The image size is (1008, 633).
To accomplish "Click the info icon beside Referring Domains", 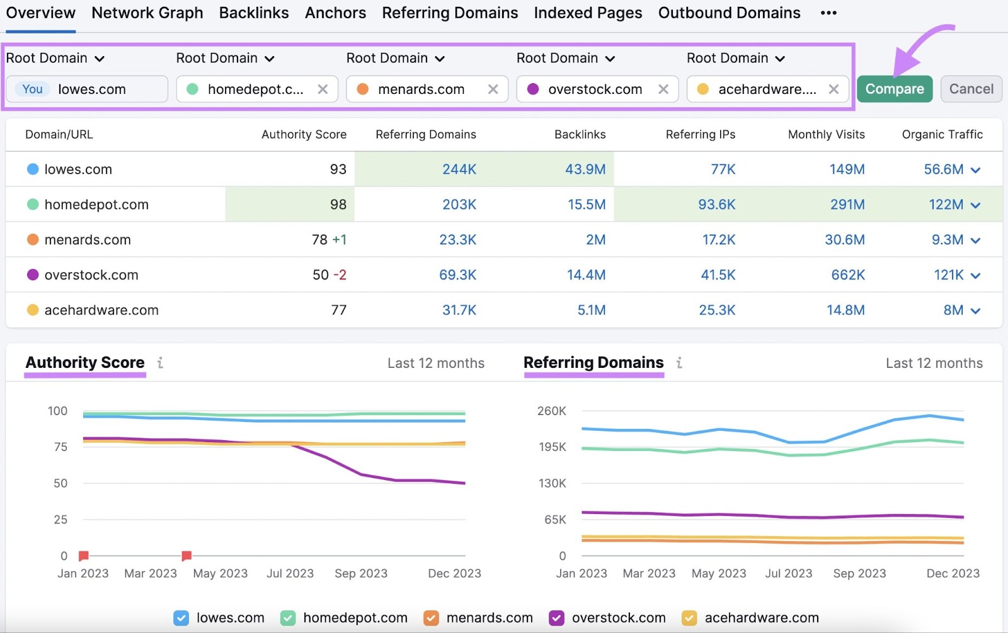I will [679, 363].
